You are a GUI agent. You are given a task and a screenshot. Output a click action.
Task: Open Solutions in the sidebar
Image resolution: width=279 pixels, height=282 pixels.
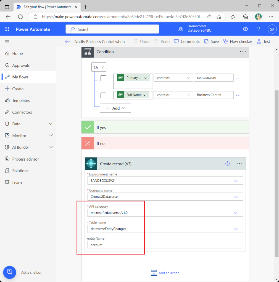click(x=28, y=171)
